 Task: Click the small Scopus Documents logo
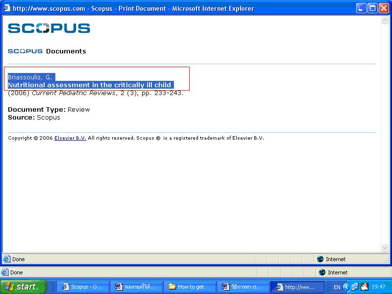coord(25,51)
